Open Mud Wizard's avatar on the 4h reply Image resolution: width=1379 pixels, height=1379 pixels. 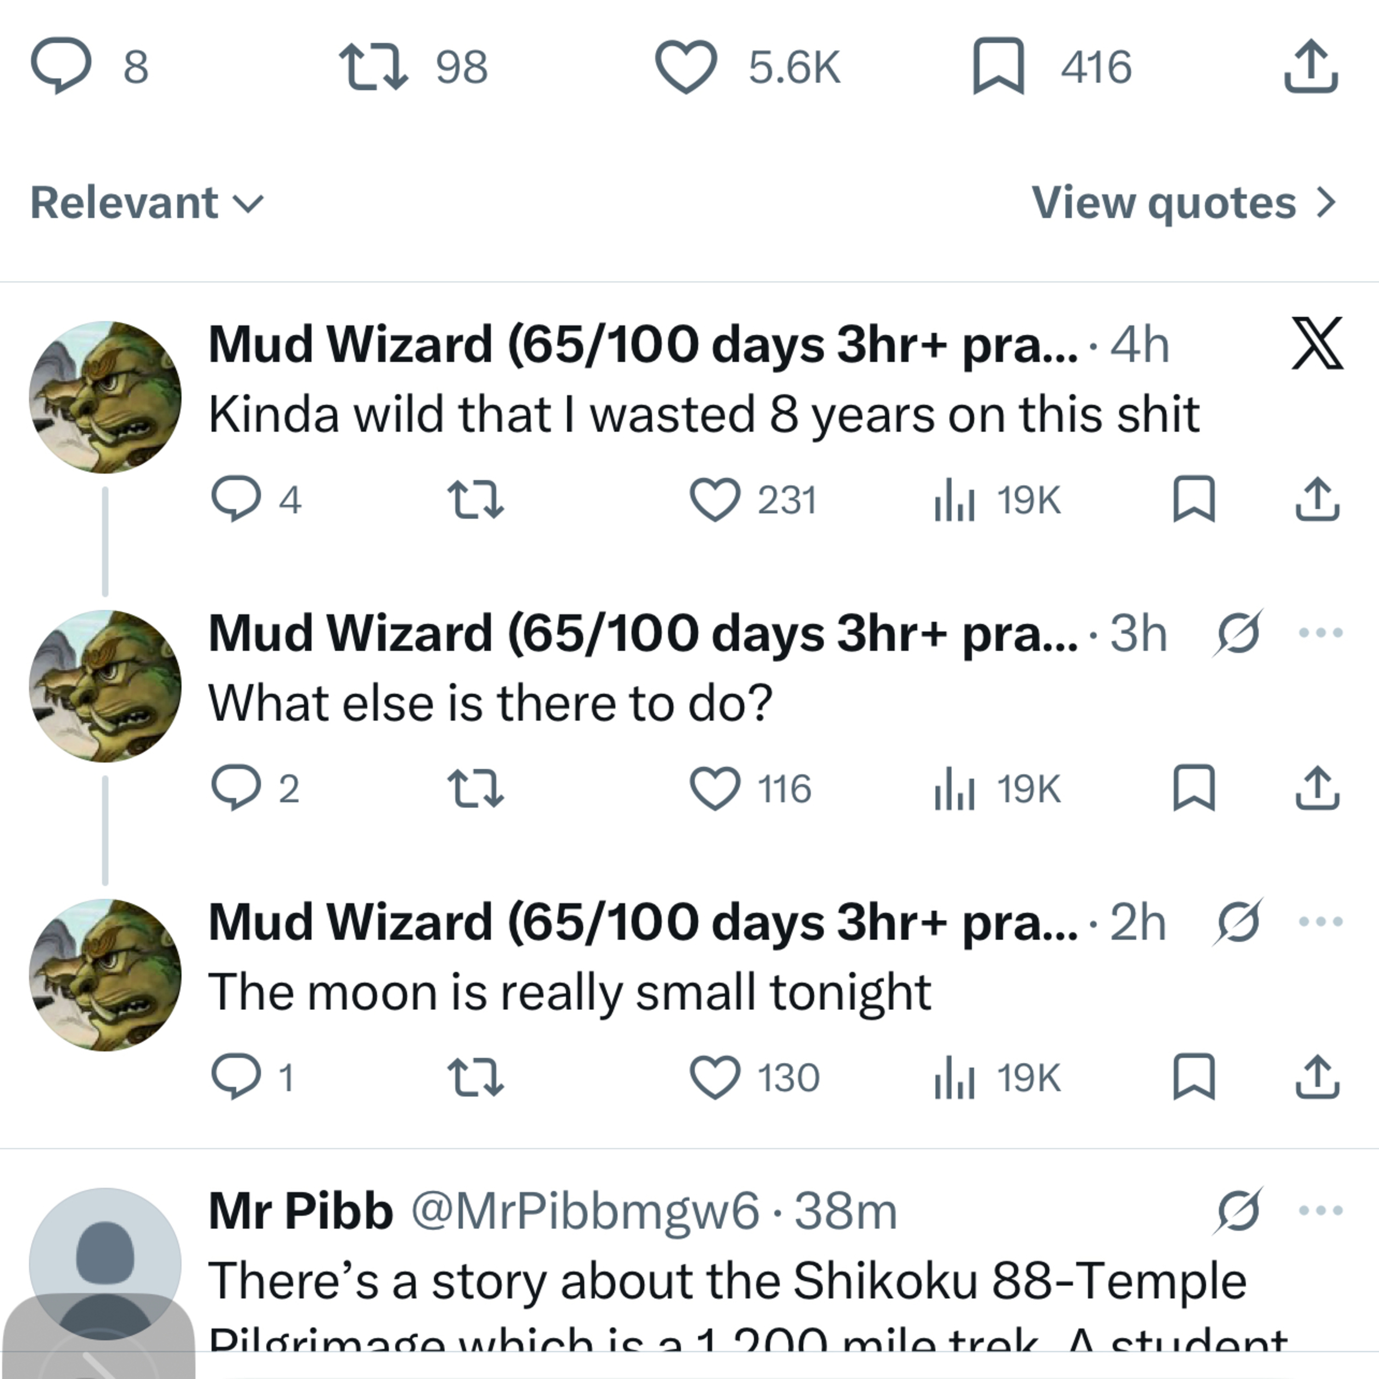coord(105,397)
